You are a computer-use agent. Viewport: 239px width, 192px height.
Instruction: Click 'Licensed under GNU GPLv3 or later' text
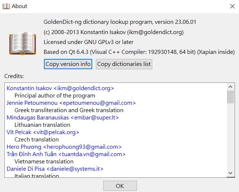89,42
